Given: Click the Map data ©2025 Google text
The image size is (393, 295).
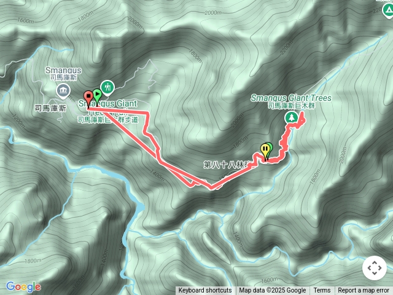Looking at the screenshot, I should click(273, 291).
